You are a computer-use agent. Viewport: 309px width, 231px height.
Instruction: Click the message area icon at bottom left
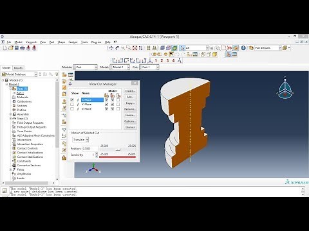5,190
